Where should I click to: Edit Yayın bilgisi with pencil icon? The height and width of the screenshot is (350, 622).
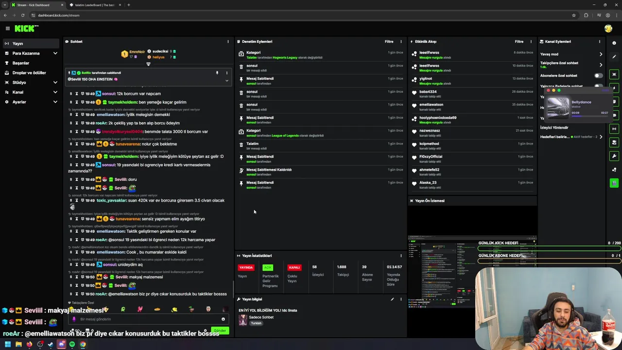[392, 299]
